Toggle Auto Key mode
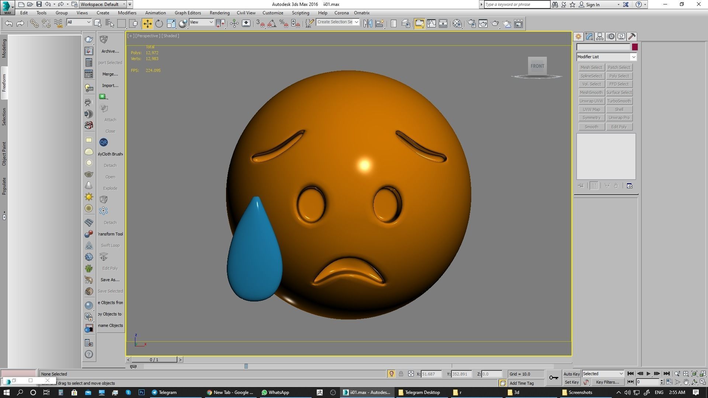Image resolution: width=708 pixels, height=398 pixels. click(572, 374)
